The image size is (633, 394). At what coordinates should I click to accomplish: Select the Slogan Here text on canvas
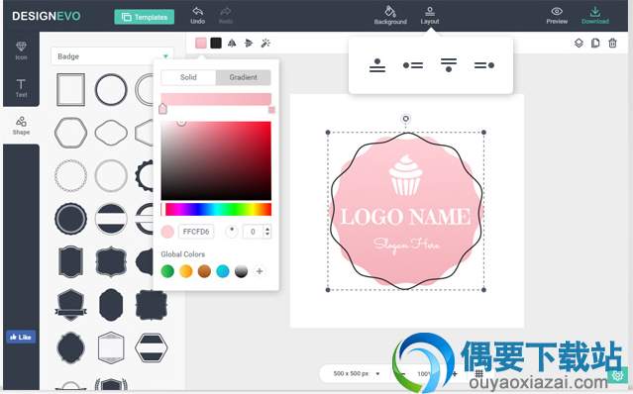coord(406,245)
